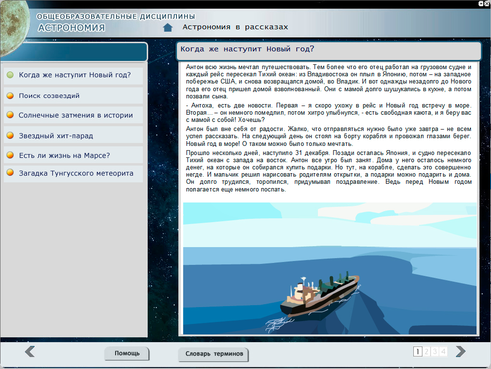This screenshot has width=491, height=369.
Task: Click paragraph starting with Антон всю жизнь
Action: pos(328,82)
